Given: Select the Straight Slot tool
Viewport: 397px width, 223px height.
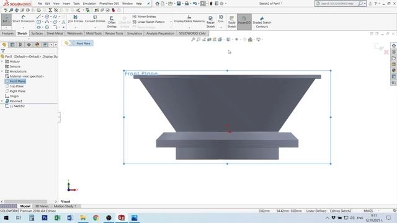Looking at the screenshot, I should [x=38, y=27].
